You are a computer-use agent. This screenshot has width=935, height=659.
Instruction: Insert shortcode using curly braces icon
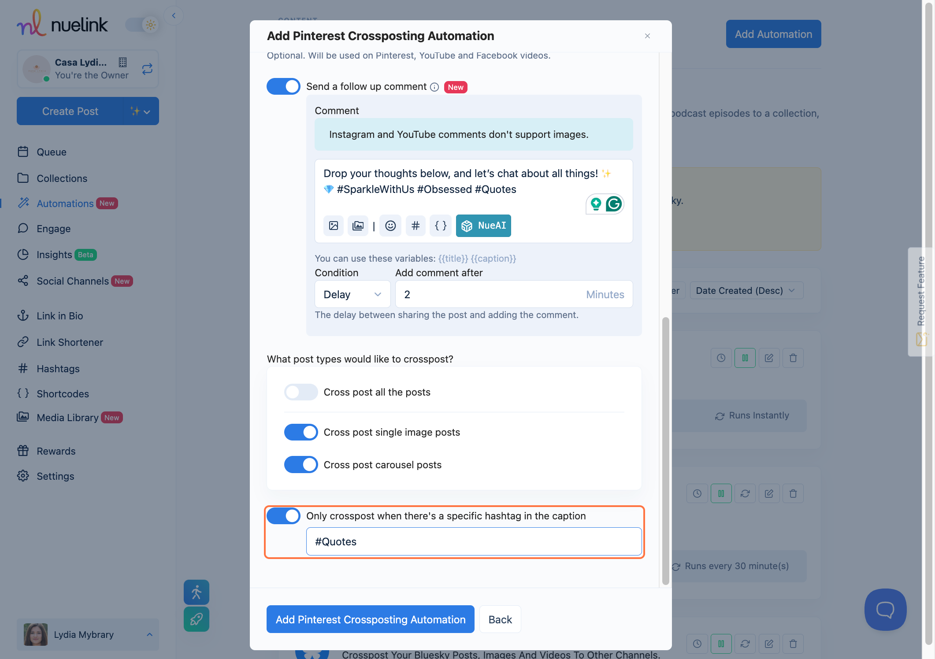(441, 226)
